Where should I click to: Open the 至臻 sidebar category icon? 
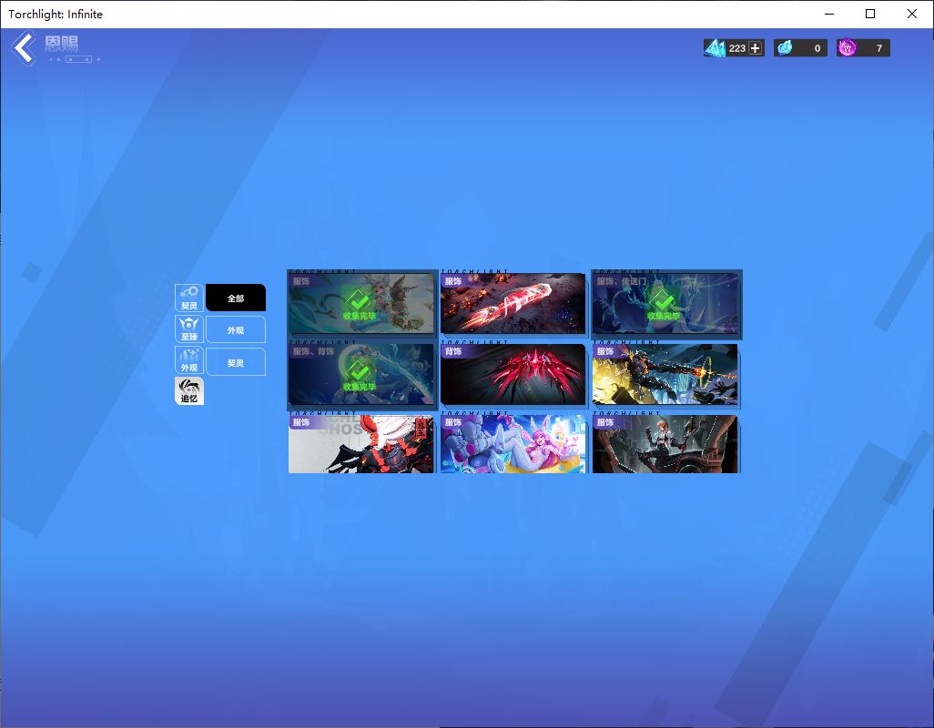(x=189, y=329)
